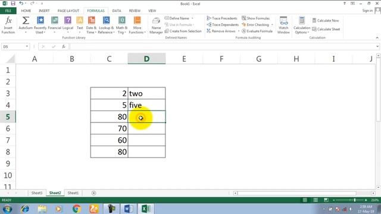Click Define Name button
381x214 pixels.
177,18
